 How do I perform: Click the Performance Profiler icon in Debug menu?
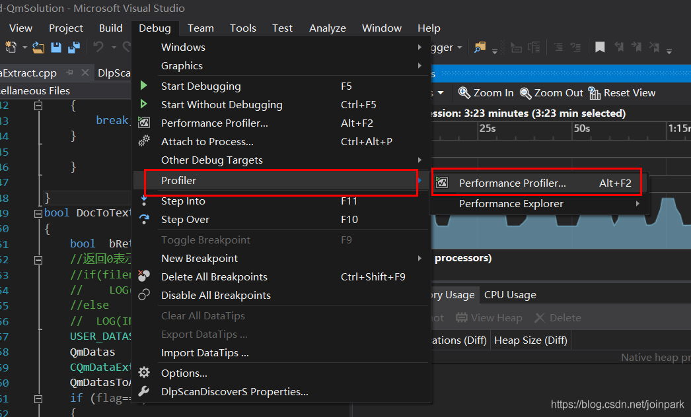[144, 123]
